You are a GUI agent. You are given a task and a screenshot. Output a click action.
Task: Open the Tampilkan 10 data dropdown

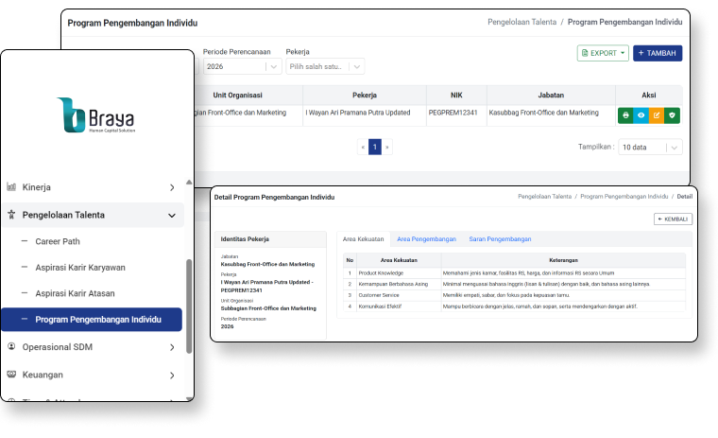[649, 148]
